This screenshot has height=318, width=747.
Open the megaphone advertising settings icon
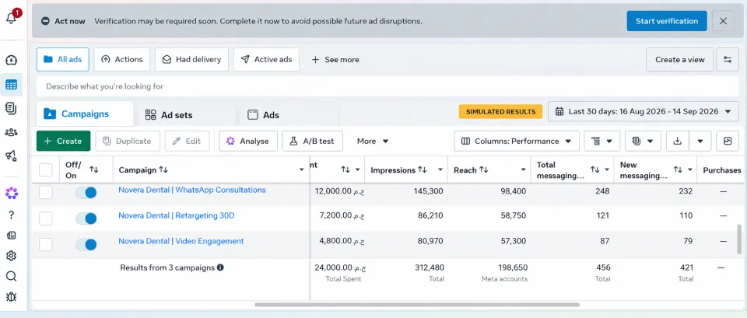tap(12, 156)
